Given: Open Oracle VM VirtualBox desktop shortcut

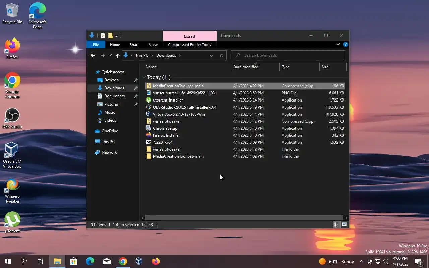Looking at the screenshot, I should pyautogui.click(x=12, y=155).
